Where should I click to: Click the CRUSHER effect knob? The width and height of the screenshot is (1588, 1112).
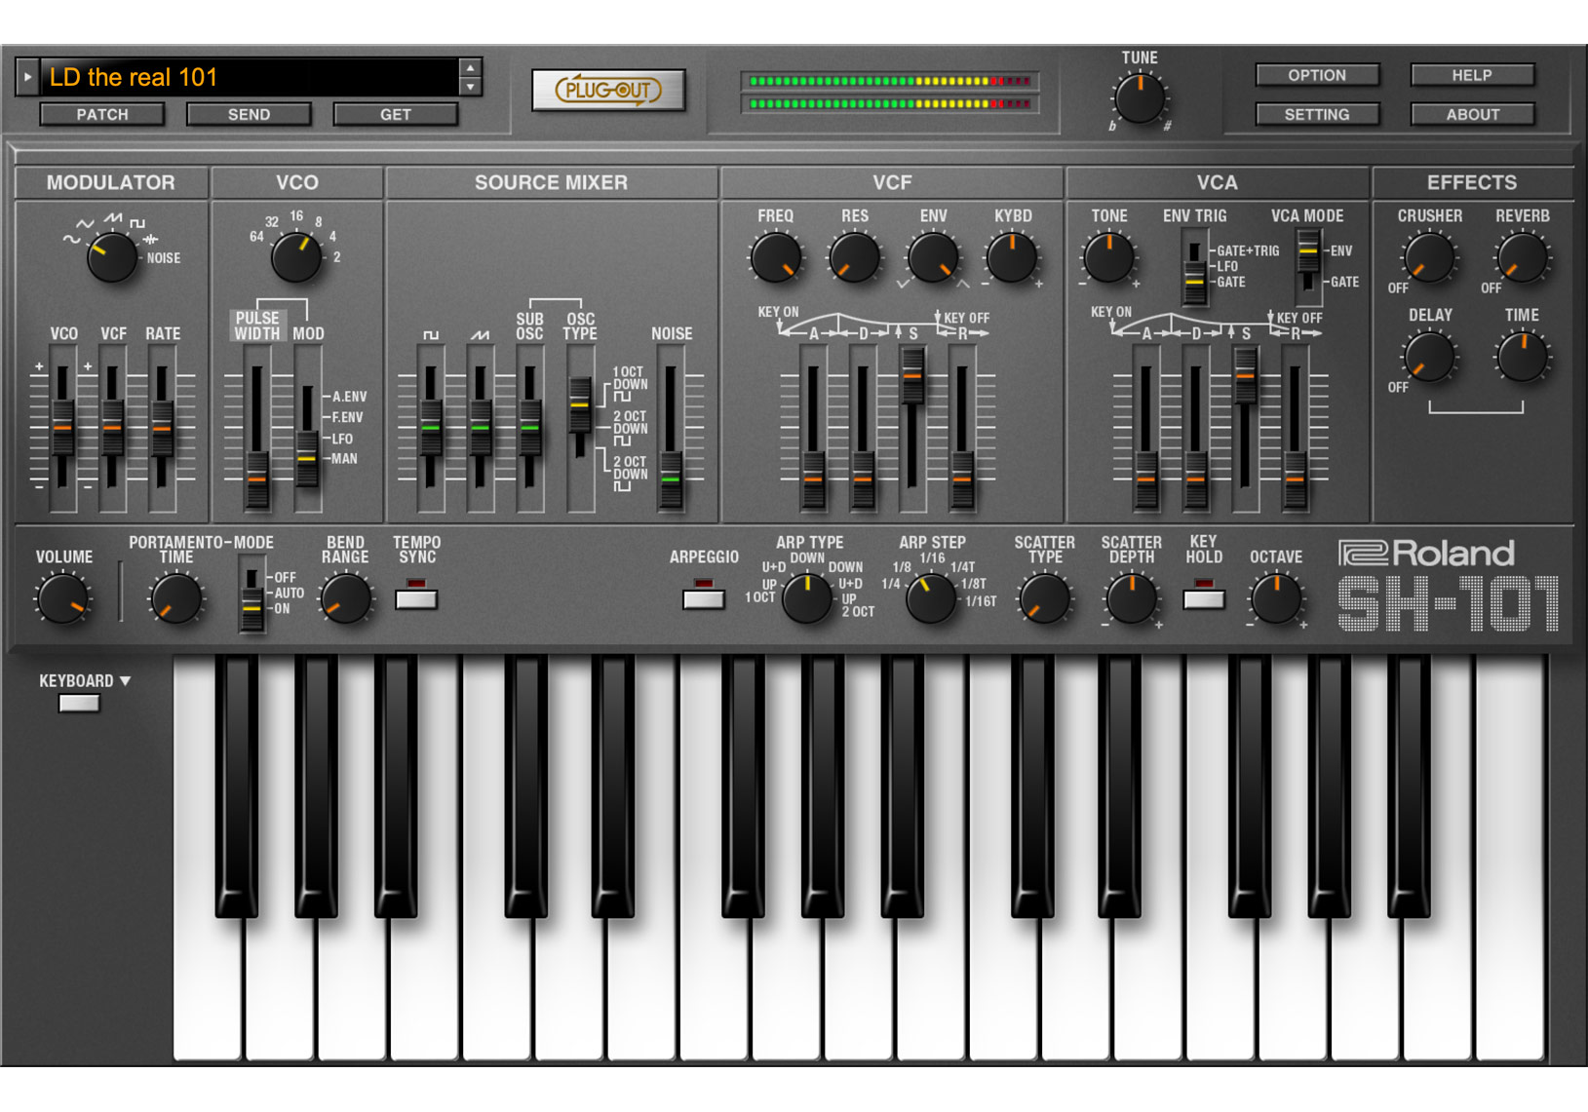[1429, 258]
